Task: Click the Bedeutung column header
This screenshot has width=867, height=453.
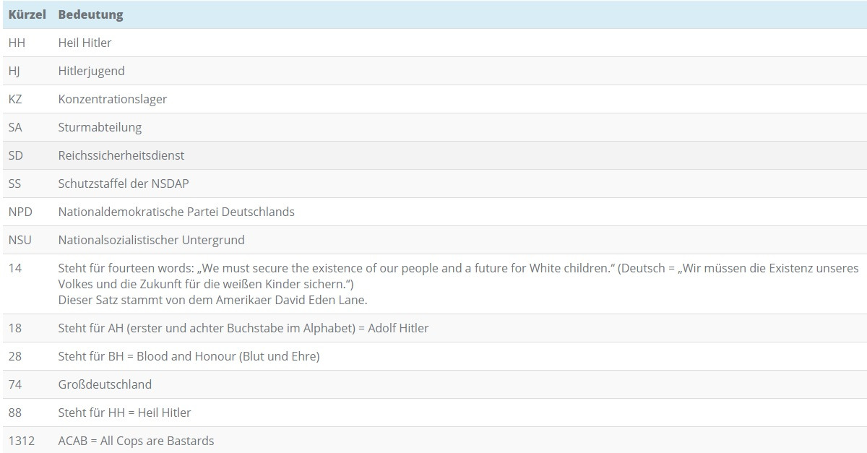Action: click(x=90, y=14)
